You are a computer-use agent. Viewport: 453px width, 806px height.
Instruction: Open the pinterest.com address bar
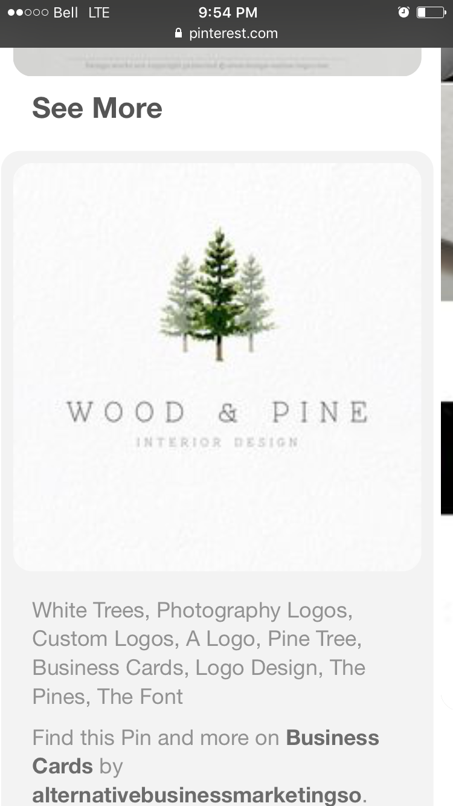(226, 33)
